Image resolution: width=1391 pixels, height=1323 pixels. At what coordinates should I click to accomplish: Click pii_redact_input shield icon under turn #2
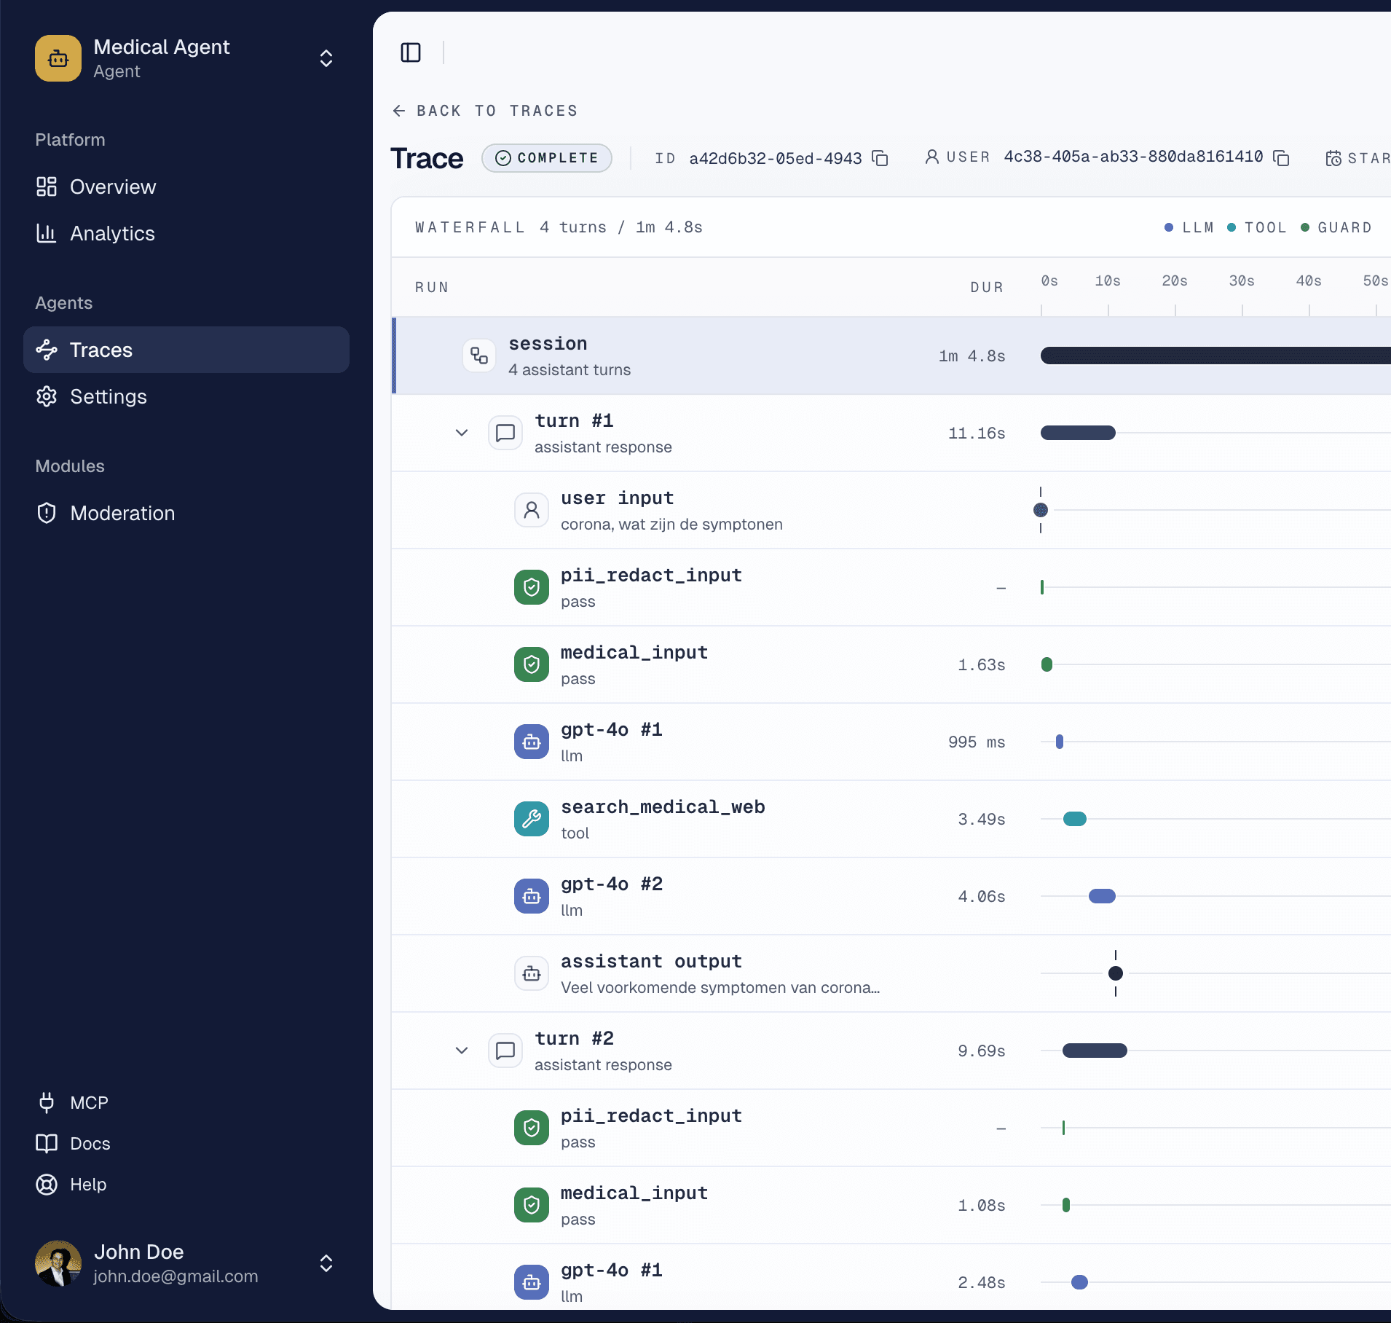[532, 1128]
